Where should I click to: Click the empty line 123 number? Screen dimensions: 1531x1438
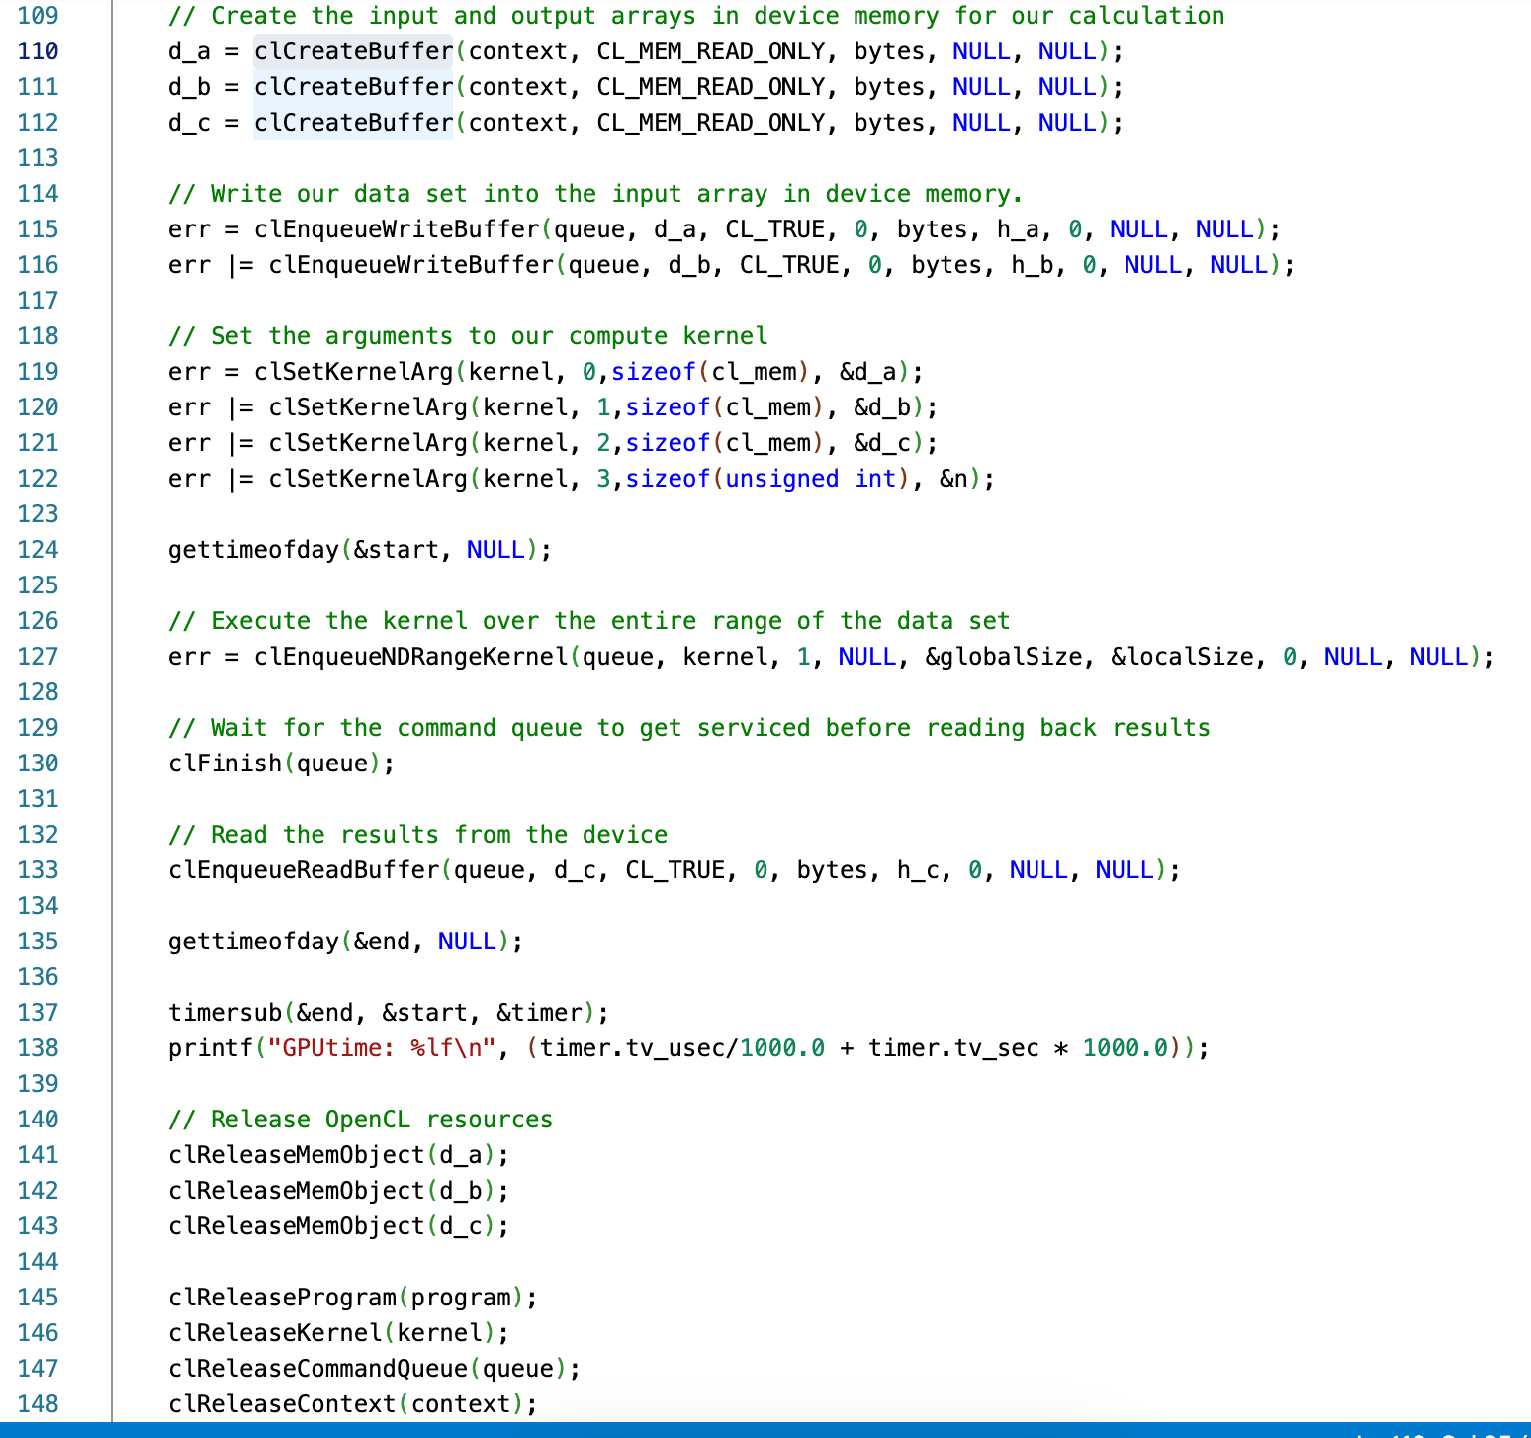click(38, 514)
